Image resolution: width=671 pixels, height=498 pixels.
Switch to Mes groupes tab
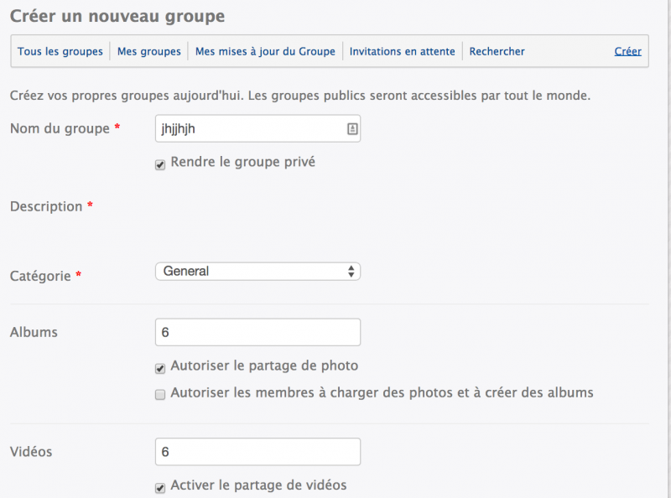(149, 51)
